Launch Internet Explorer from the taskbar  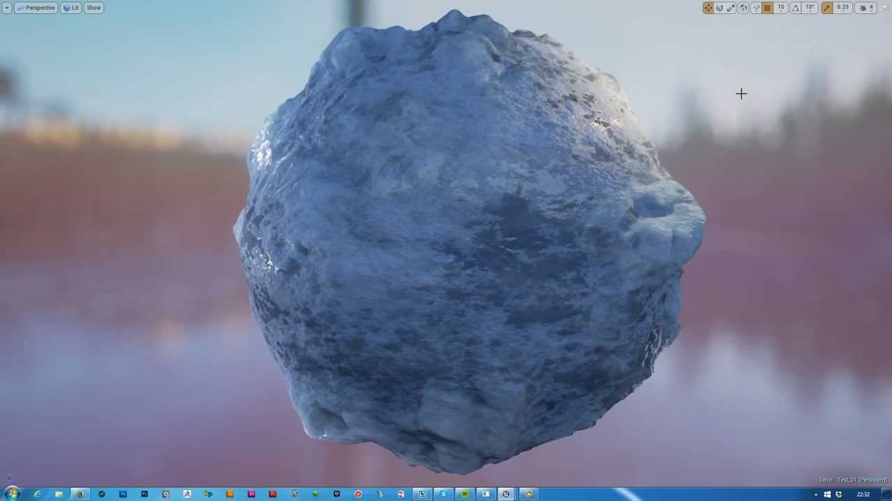[37, 494]
